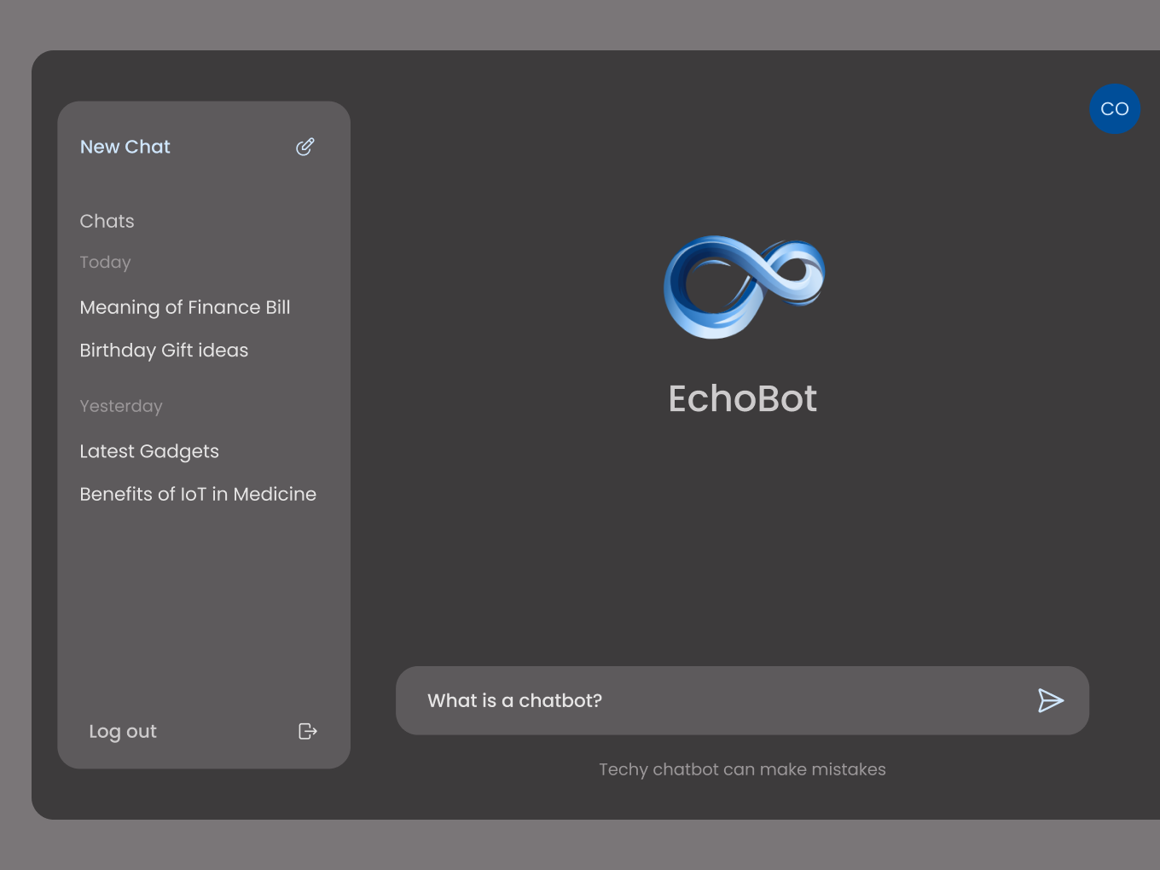
Task: Open the Birthday Gift ideas chat
Action: coord(163,350)
